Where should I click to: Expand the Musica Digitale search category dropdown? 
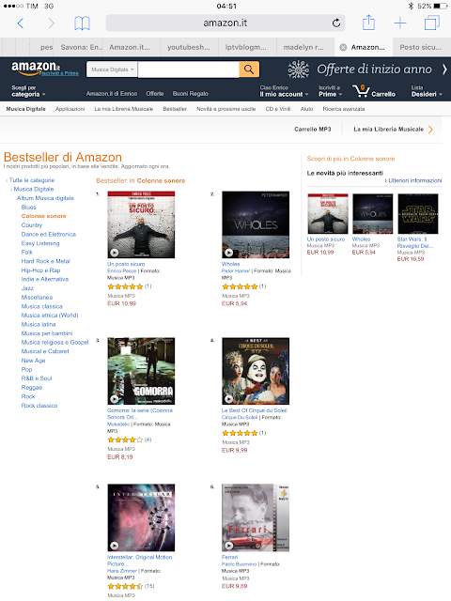click(113, 69)
